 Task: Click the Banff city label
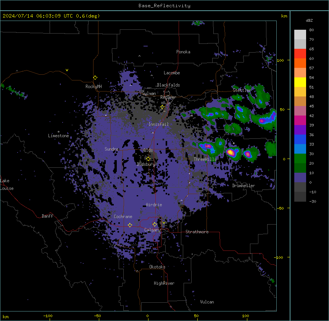point(47,216)
